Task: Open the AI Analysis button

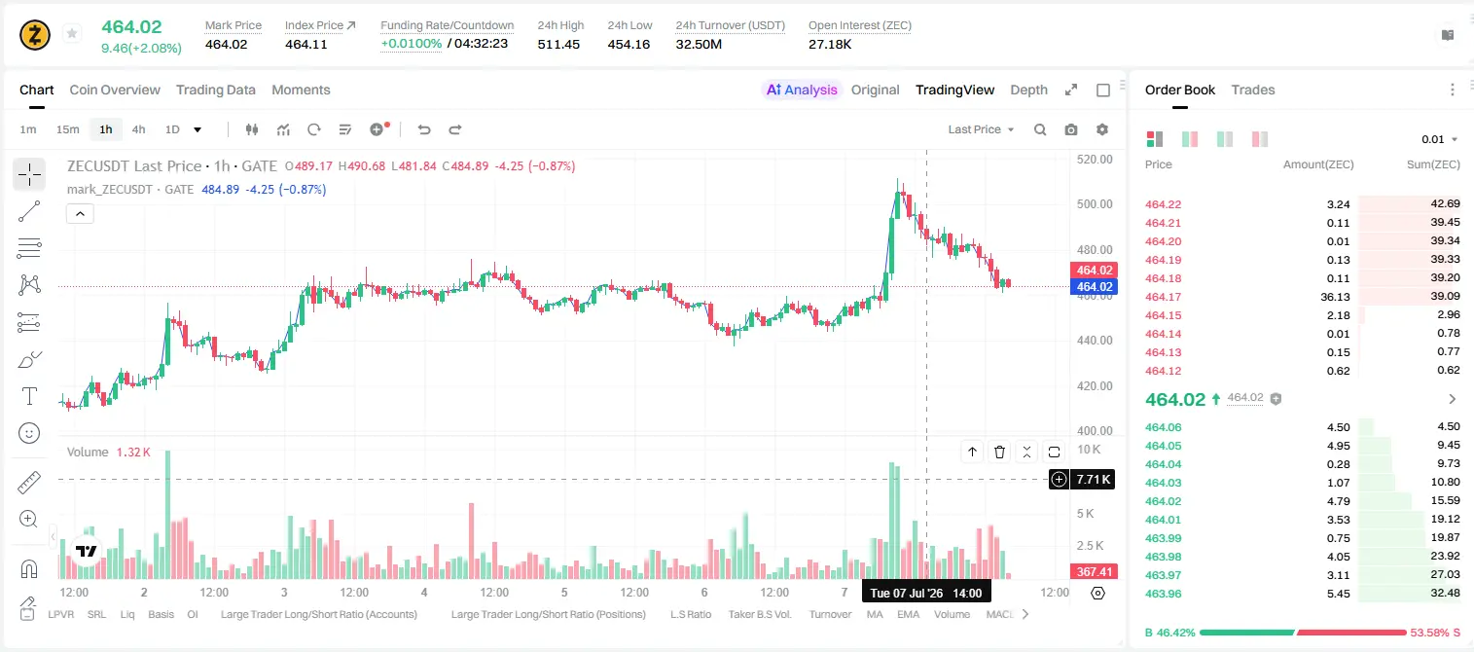Action: [x=801, y=90]
